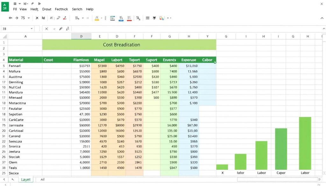326x186 pixels.
Task: Click the Cosst header cell
Action: 57,60
